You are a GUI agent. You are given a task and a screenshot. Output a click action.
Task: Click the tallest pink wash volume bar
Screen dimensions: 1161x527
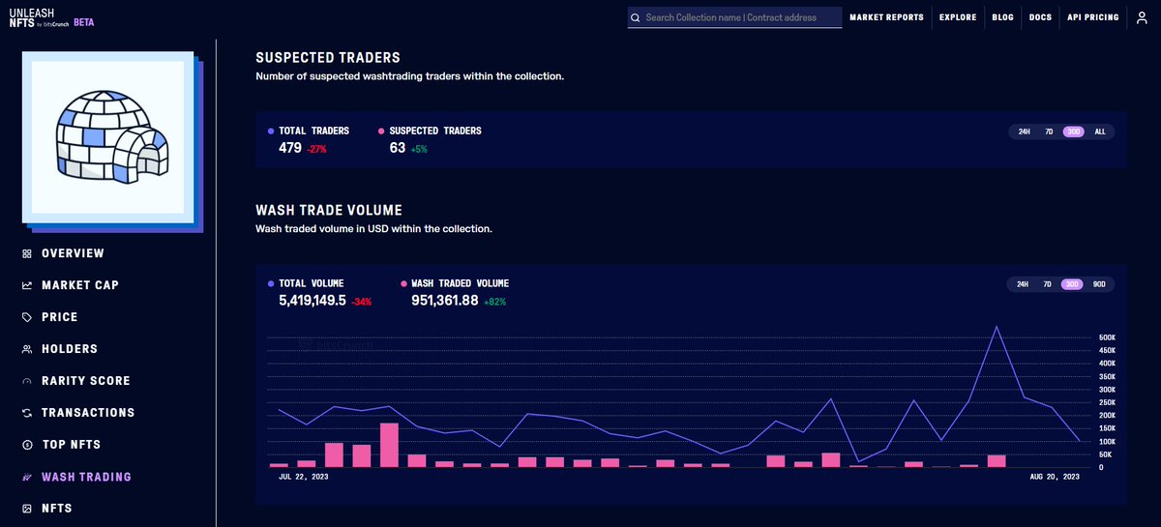point(390,445)
